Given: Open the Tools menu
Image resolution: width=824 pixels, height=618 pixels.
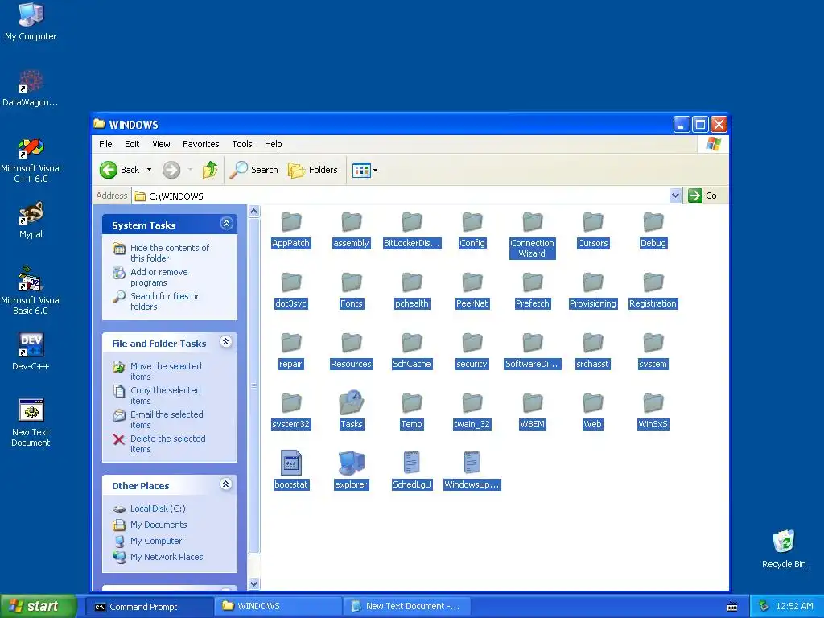Looking at the screenshot, I should tap(241, 144).
